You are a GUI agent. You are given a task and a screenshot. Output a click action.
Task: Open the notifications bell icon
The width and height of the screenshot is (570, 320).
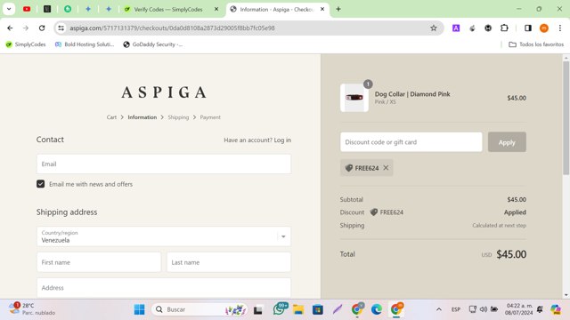(x=540, y=309)
